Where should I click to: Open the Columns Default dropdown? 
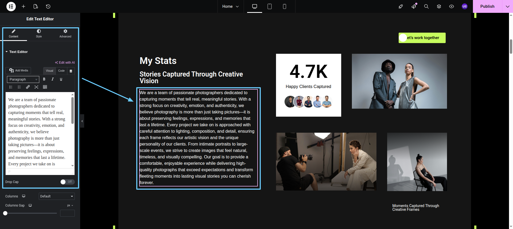click(x=57, y=196)
